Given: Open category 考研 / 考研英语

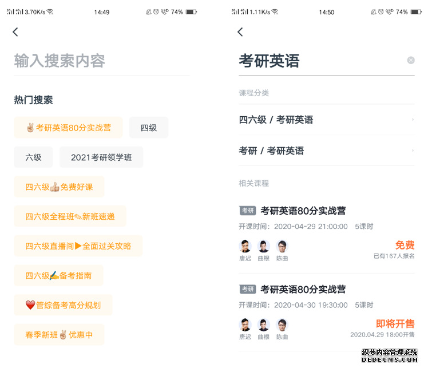Looking at the screenshot, I should click(x=326, y=151).
